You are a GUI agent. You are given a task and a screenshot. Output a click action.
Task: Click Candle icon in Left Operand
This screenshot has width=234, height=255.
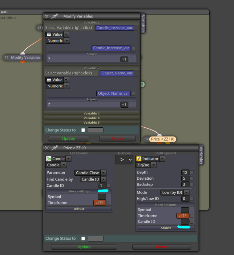click(49, 159)
